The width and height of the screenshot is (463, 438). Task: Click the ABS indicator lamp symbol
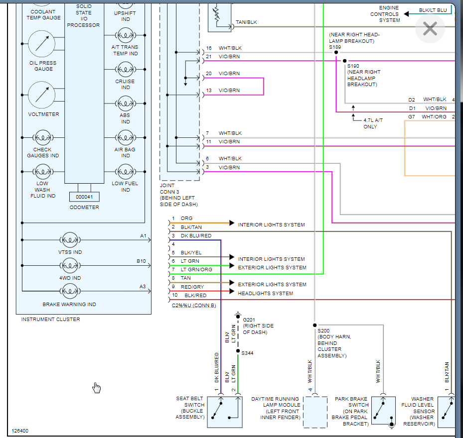pyautogui.click(x=125, y=104)
